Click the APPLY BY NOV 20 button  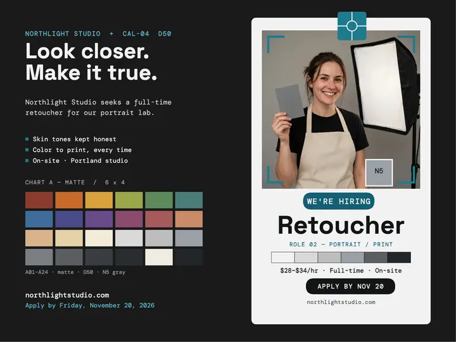tap(350, 286)
